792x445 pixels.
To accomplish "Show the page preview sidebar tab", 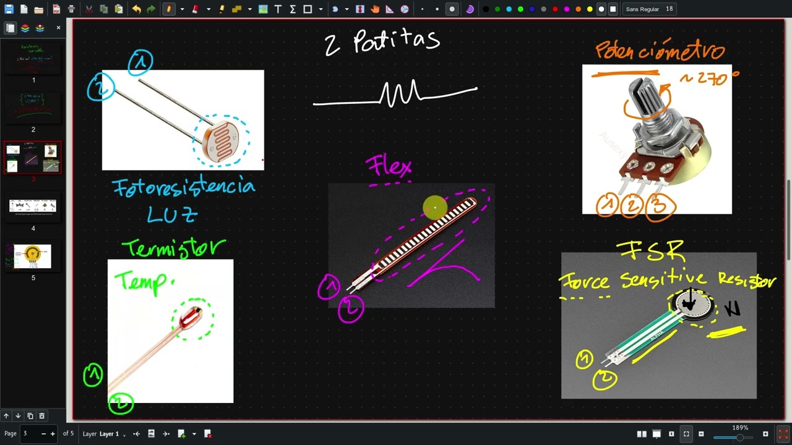I will [11, 28].
